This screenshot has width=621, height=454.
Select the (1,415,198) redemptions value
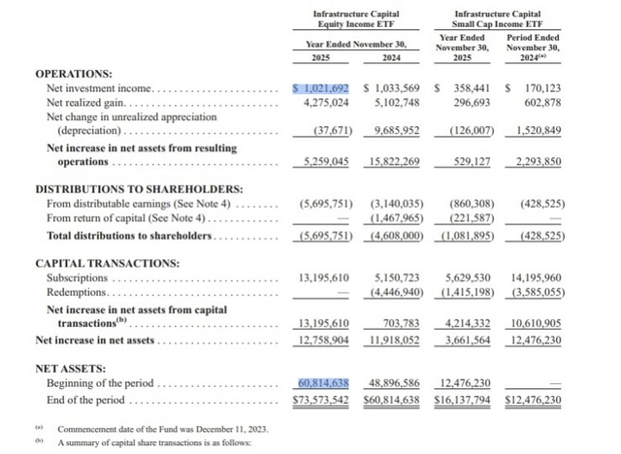tap(468, 293)
